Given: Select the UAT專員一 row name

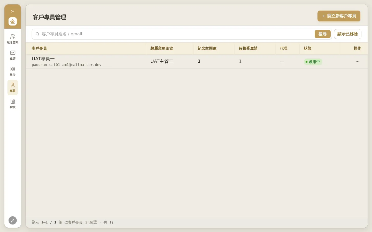Looking at the screenshot, I should click(x=43, y=59).
